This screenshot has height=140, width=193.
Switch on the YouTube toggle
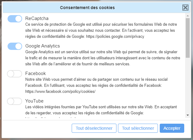(x=15, y=101)
